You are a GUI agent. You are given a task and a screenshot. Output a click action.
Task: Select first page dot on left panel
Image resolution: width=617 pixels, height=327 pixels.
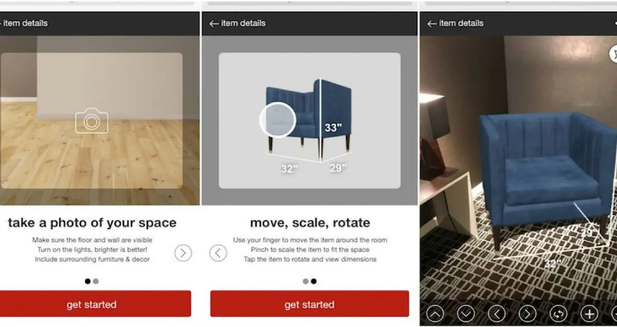[x=87, y=281]
